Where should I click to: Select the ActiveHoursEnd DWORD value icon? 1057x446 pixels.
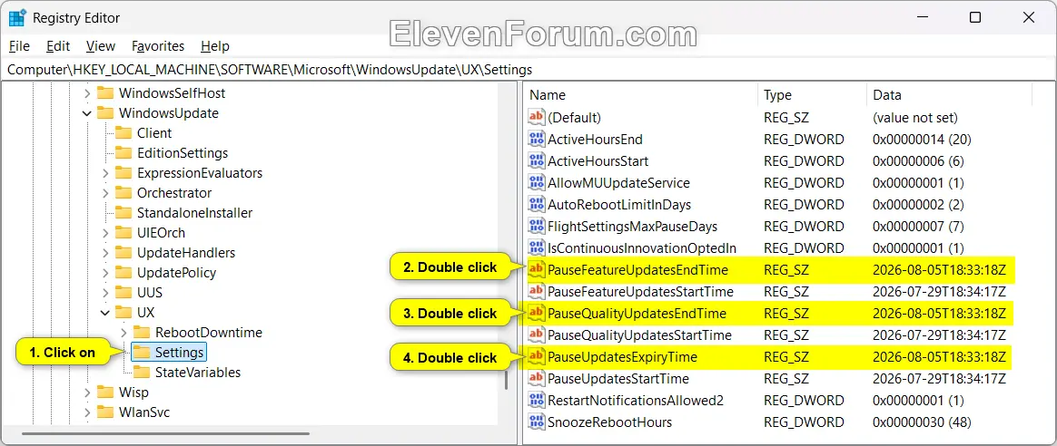coord(537,140)
